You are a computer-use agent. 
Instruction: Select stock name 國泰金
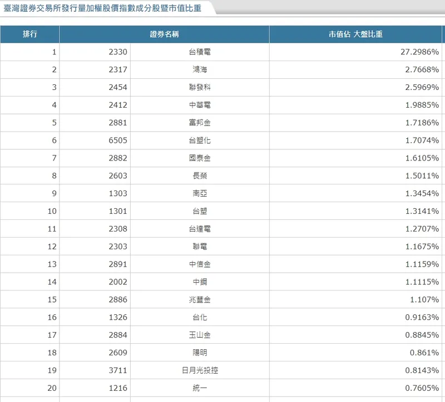pyautogui.click(x=200, y=158)
